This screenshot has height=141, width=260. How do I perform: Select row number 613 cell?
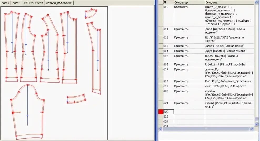coord(168,46)
